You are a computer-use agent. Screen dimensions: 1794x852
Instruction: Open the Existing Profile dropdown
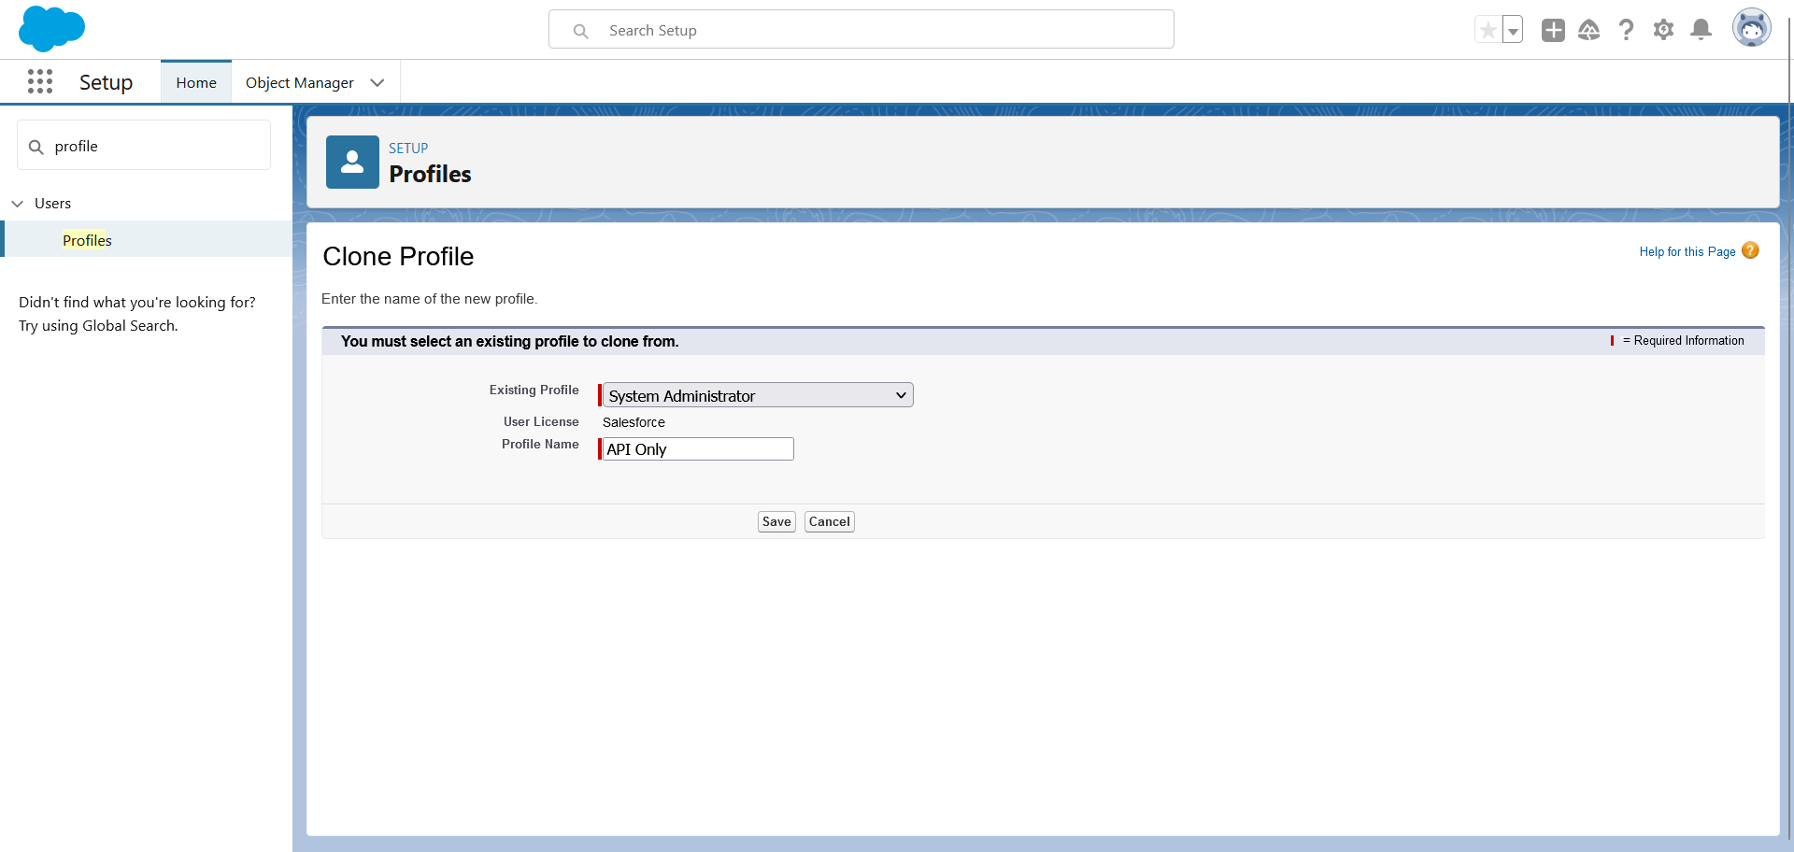(757, 395)
